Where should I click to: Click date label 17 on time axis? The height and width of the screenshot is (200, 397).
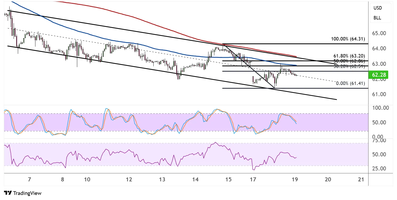tap(253, 180)
